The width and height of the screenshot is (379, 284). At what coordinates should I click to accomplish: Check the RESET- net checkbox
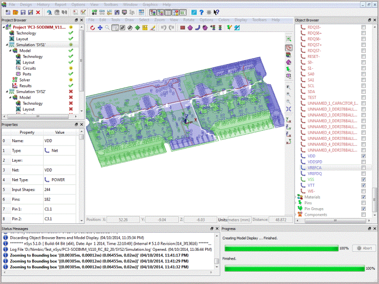(x=363, y=56)
